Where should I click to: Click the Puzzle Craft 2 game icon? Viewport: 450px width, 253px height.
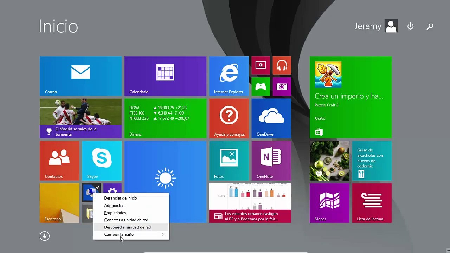(x=328, y=75)
